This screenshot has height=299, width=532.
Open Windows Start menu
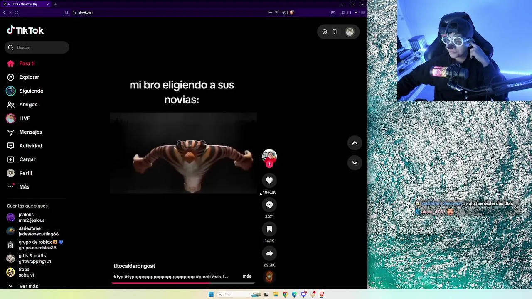click(211, 294)
